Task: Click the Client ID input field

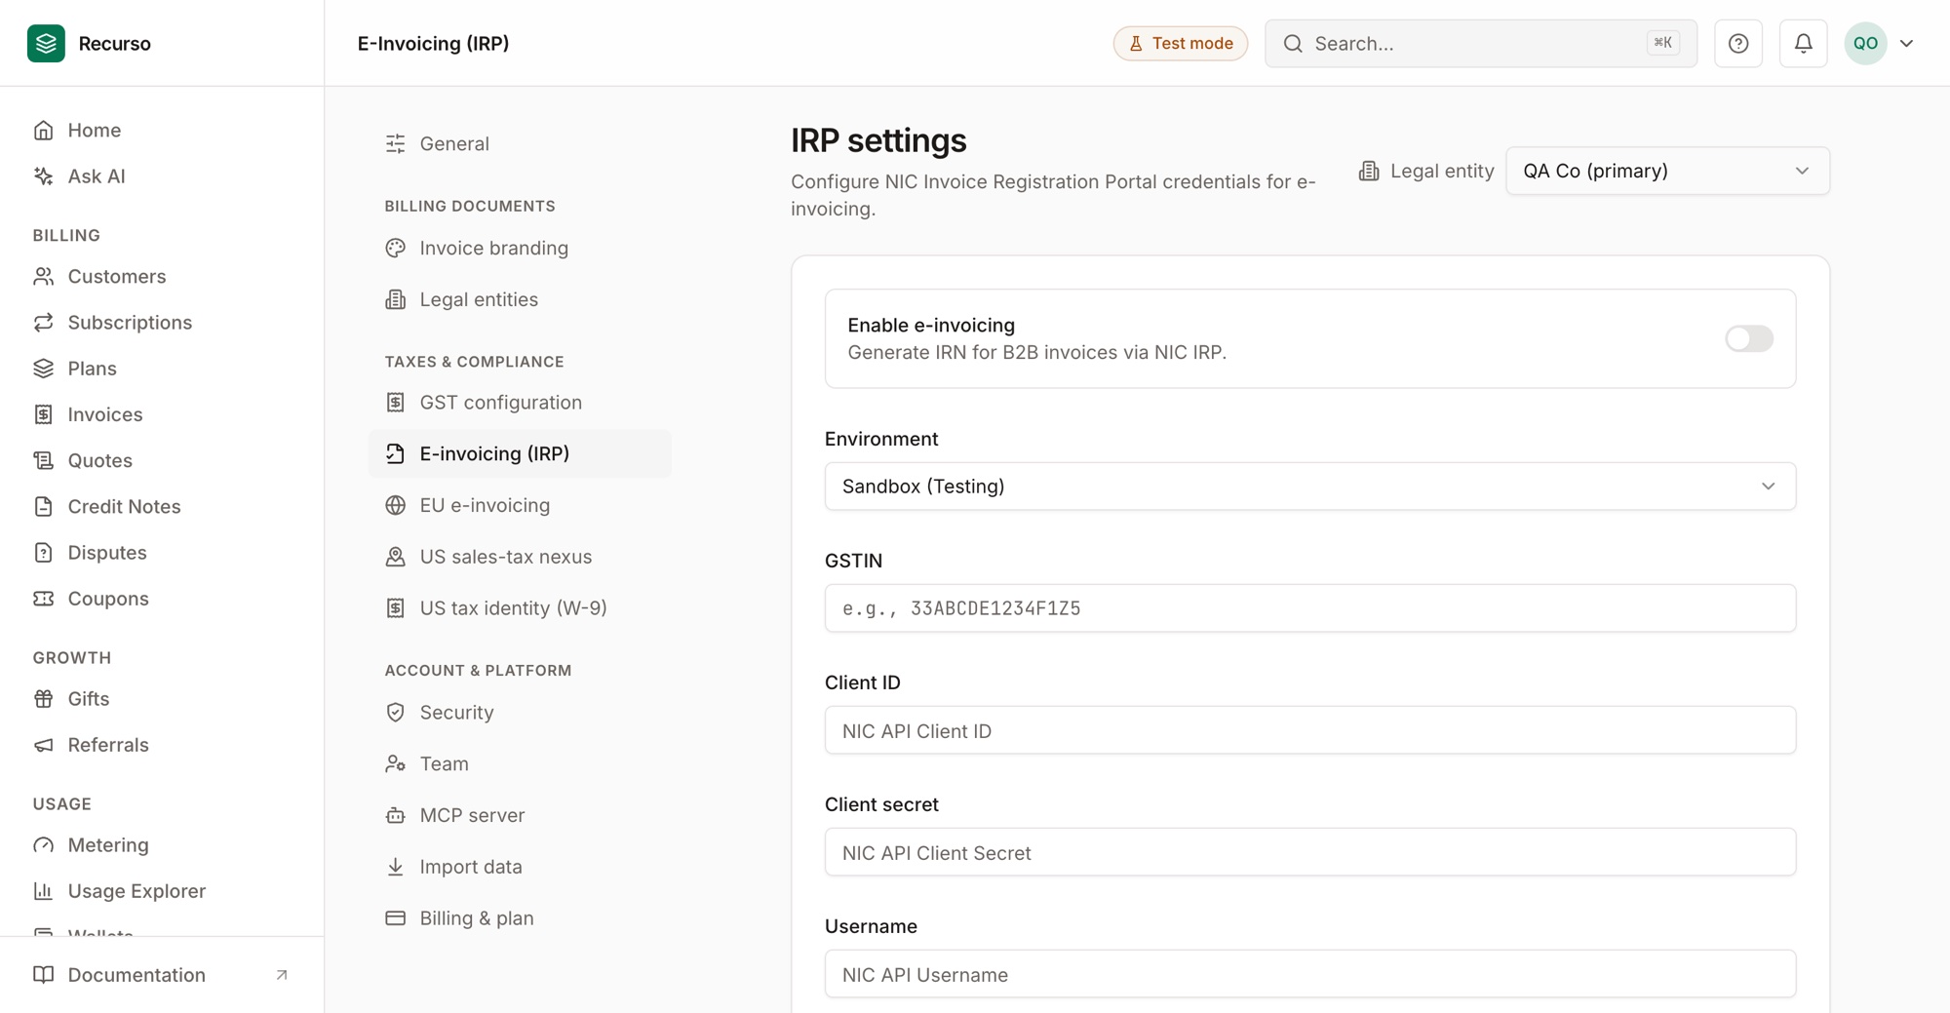Action: pos(1309,730)
